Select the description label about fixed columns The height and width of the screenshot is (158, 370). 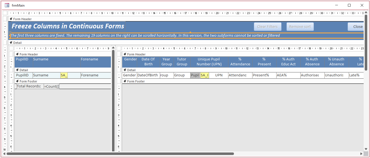pos(187,36)
